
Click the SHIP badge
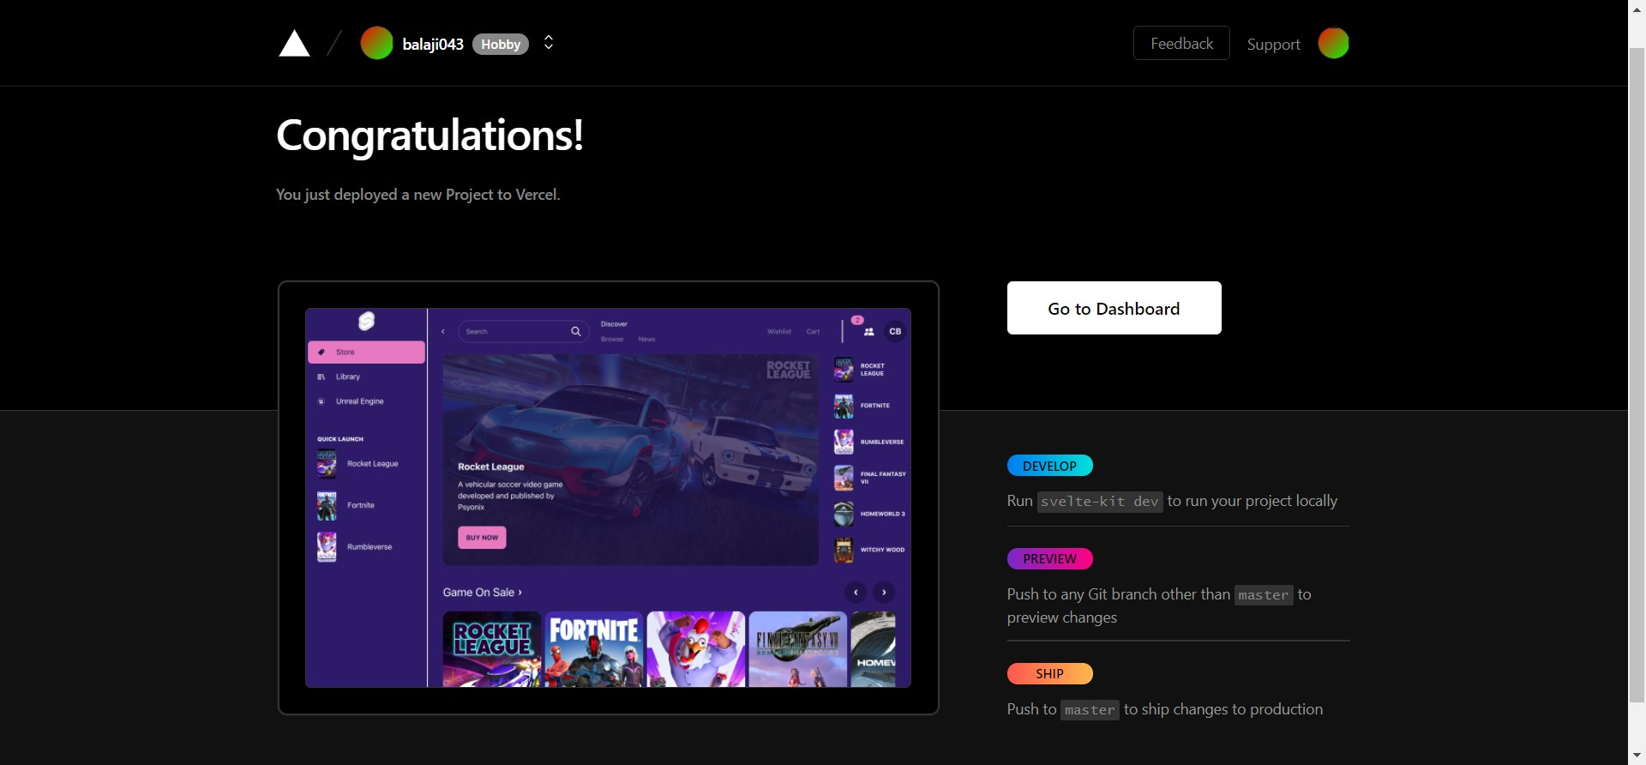click(1049, 673)
